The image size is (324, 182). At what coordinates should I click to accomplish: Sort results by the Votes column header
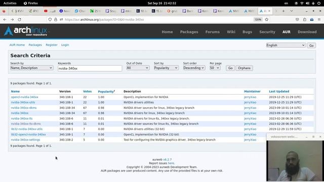tap(87, 92)
